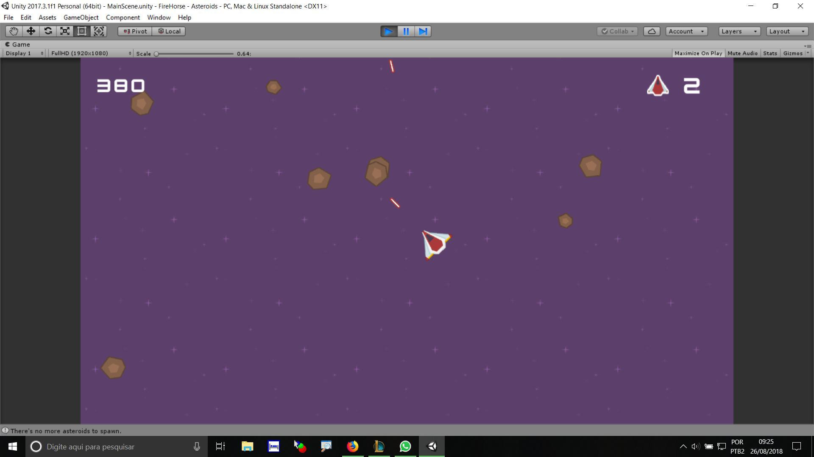Screen dimensions: 814x457
Task: Open the Cloud services button
Action: click(652, 31)
